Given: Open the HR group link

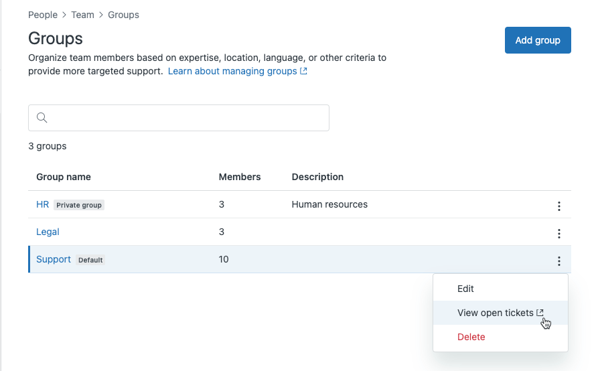Looking at the screenshot, I should click(42, 204).
